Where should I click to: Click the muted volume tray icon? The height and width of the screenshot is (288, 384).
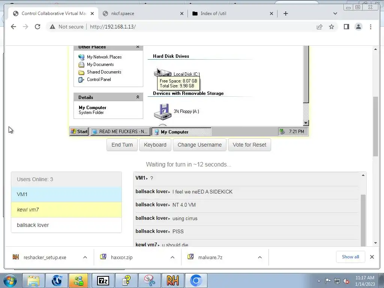pos(346,281)
